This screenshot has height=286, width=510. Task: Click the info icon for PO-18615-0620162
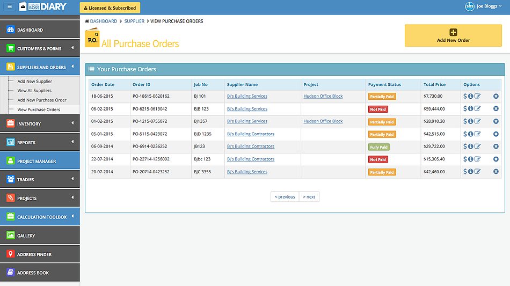pyautogui.click(x=470, y=96)
